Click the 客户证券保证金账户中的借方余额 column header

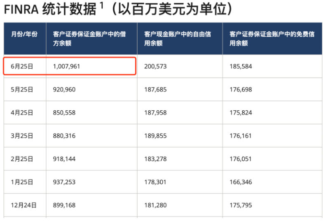(89, 38)
